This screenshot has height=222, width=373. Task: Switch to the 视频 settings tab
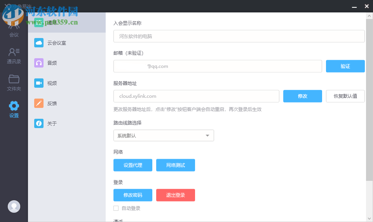[x=67, y=83]
